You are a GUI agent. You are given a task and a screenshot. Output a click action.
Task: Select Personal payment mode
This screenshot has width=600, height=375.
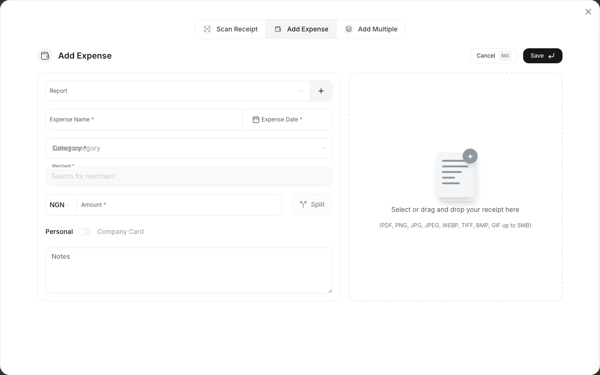59,232
